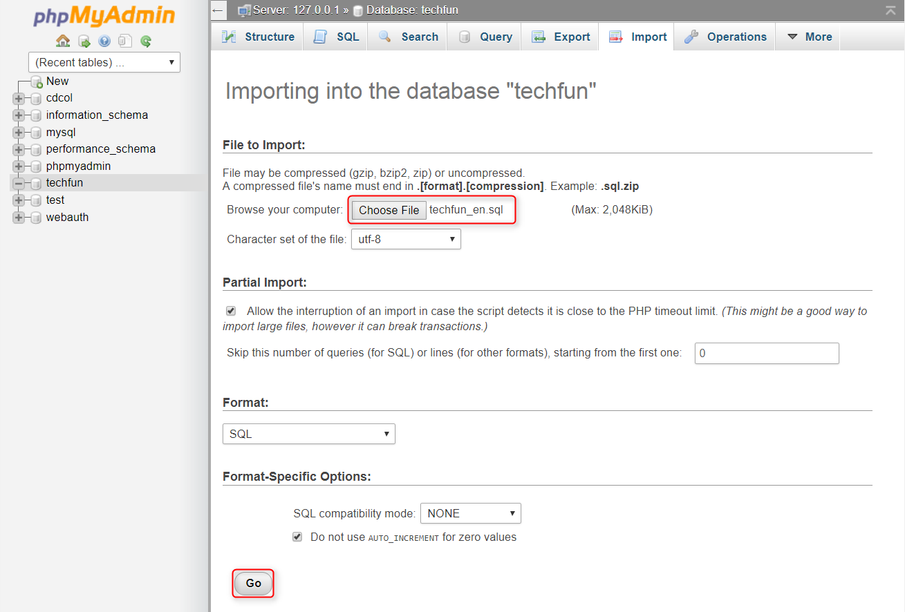The width and height of the screenshot is (905, 612).
Task: Open the blue question-mark help icon
Action: tap(104, 41)
